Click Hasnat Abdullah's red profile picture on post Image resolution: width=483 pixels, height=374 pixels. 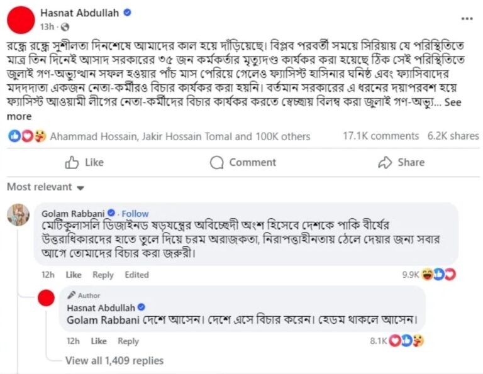(x=21, y=19)
